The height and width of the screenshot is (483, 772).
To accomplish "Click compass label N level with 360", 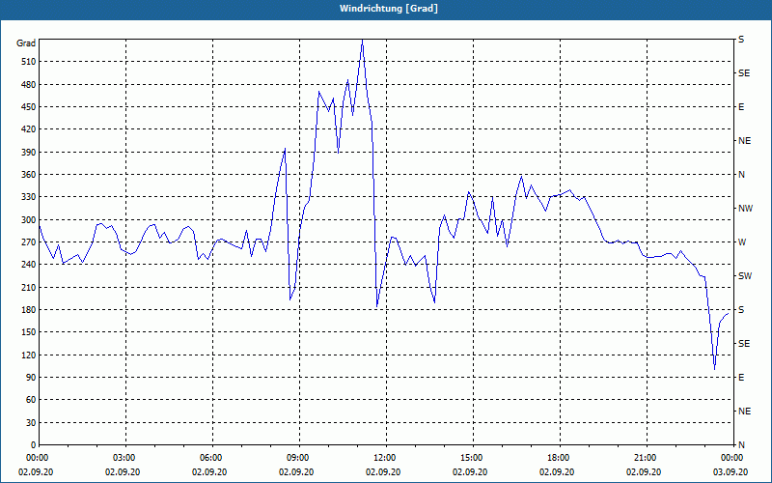I will (742, 175).
